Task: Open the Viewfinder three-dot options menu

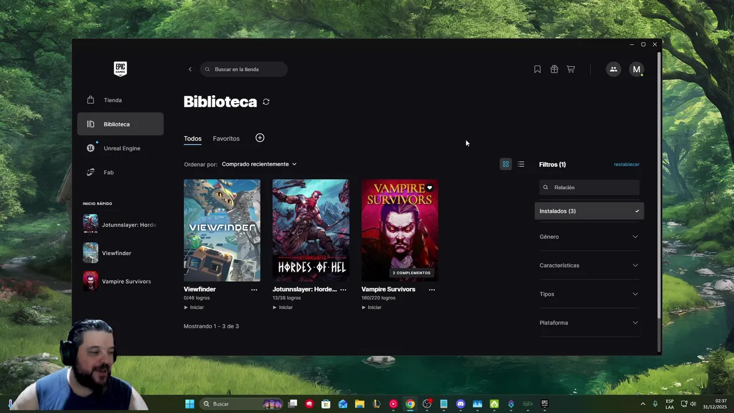Action: click(254, 290)
